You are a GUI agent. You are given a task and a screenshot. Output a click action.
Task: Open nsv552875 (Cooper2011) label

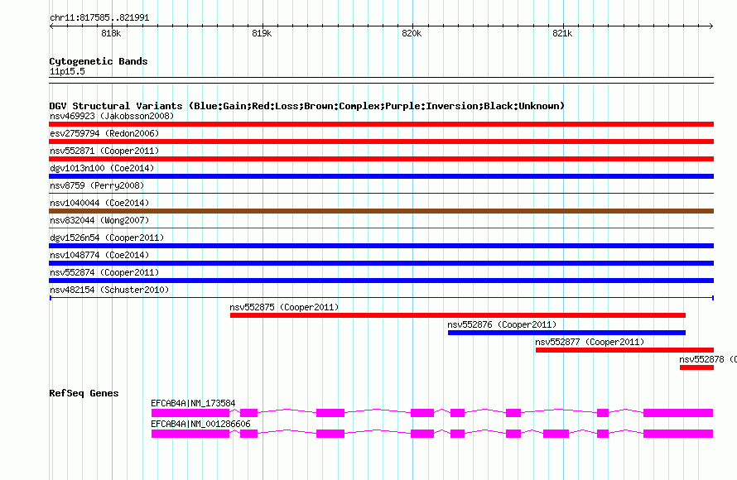coord(284,307)
